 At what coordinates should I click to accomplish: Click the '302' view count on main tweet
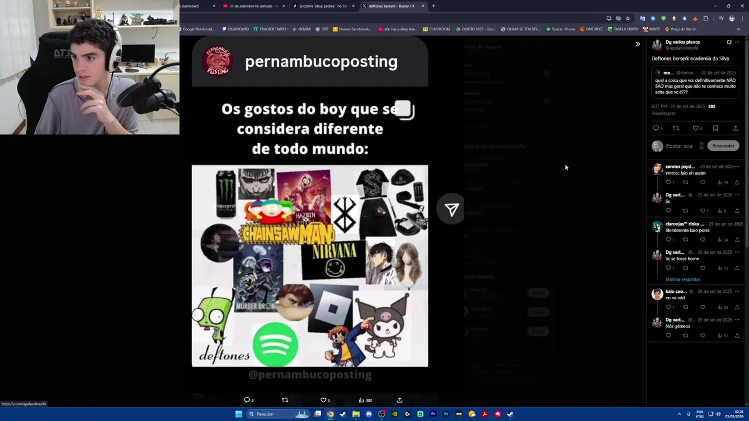[x=712, y=106]
